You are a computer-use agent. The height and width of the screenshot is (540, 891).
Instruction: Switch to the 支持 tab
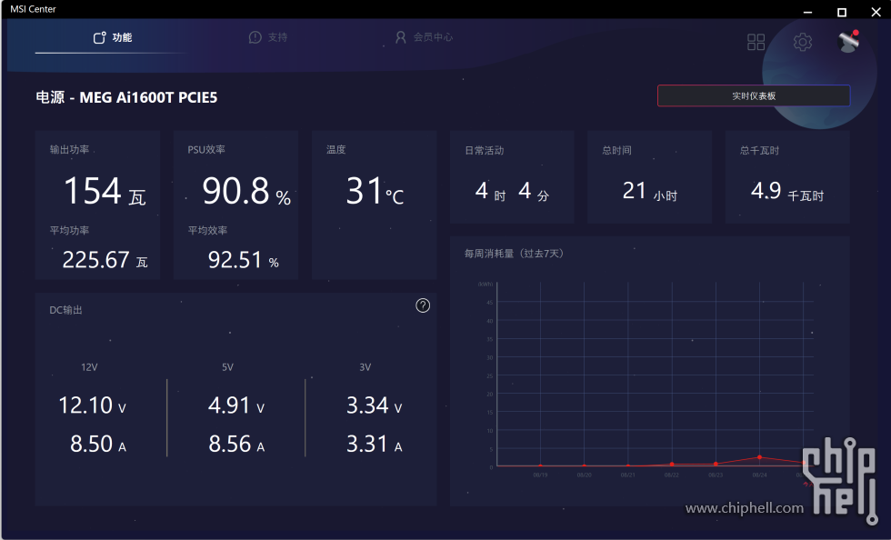[268, 37]
